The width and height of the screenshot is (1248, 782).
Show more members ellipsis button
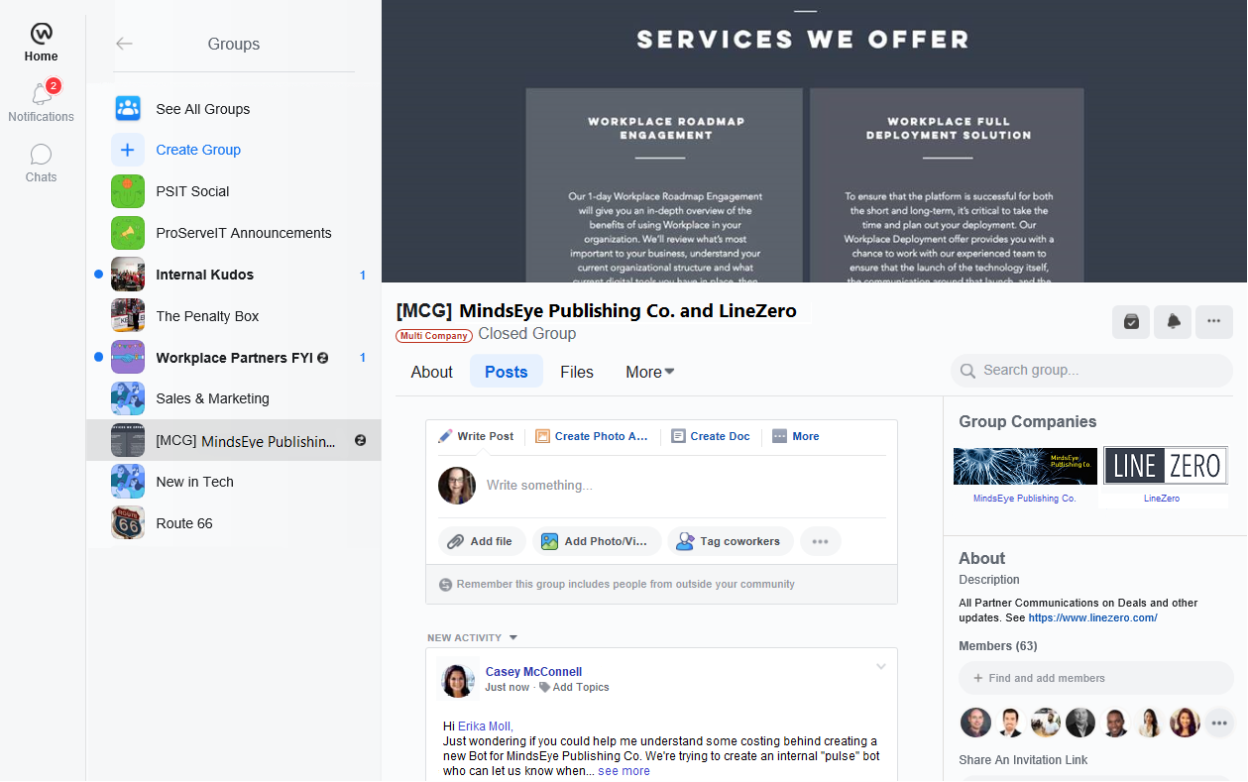click(x=1219, y=722)
